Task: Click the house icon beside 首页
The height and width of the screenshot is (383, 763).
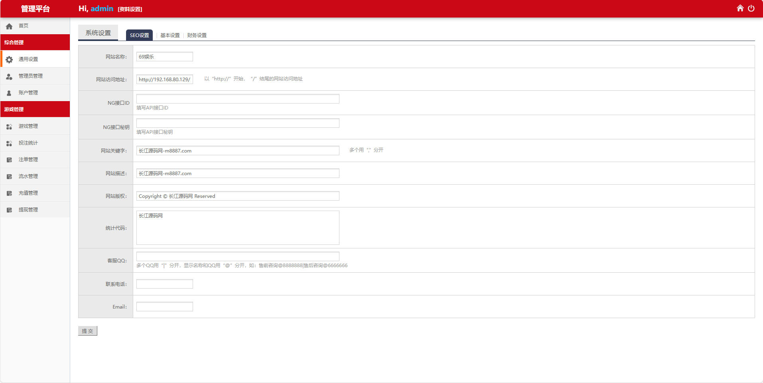Action: [9, 26]
